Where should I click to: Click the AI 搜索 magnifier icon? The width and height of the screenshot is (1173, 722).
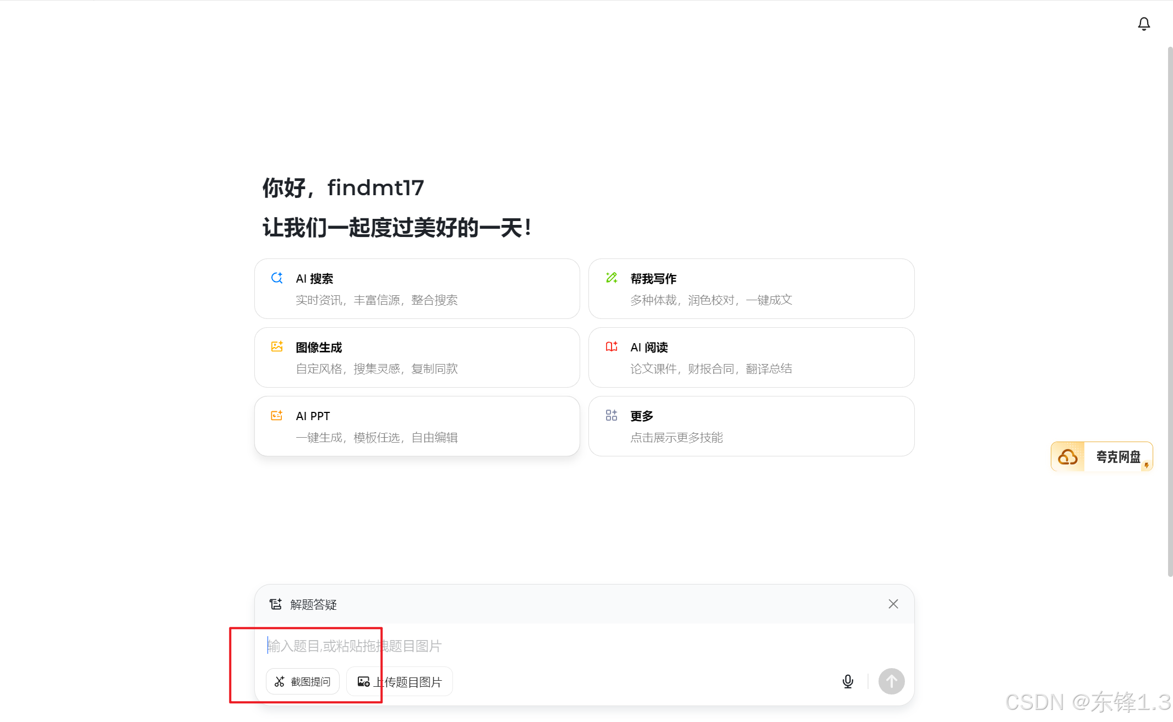(277, 278)
